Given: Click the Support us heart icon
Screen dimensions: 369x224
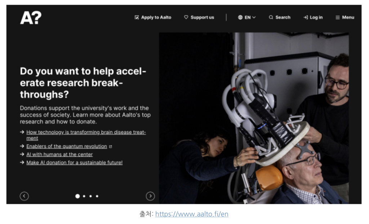Looking at the screenshot, I should [x=186, y=17].
